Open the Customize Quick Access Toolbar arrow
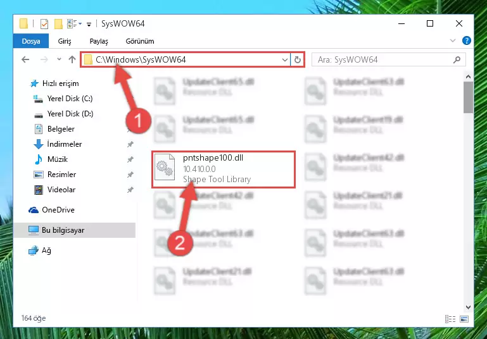The image size is (487, 339). (x=89, y=25)
